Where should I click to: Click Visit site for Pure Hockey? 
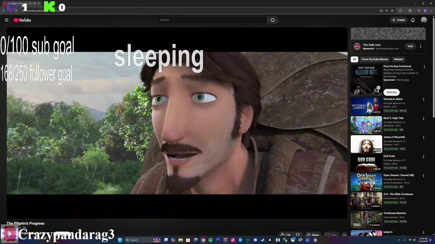(x=391, y=92)
